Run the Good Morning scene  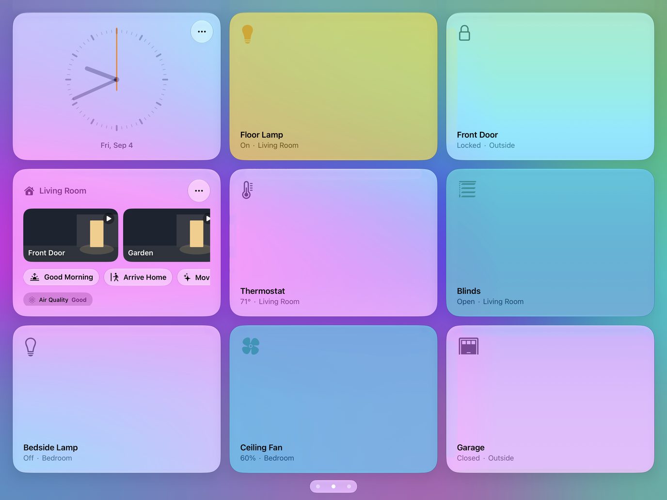click(61, 277)
